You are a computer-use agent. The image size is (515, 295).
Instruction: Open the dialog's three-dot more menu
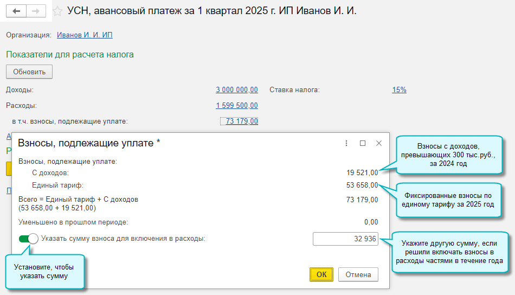(346, 143)
